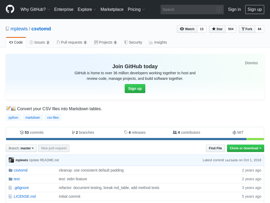
Task: Fork the csvtomd repository
Action: (247, 29)
